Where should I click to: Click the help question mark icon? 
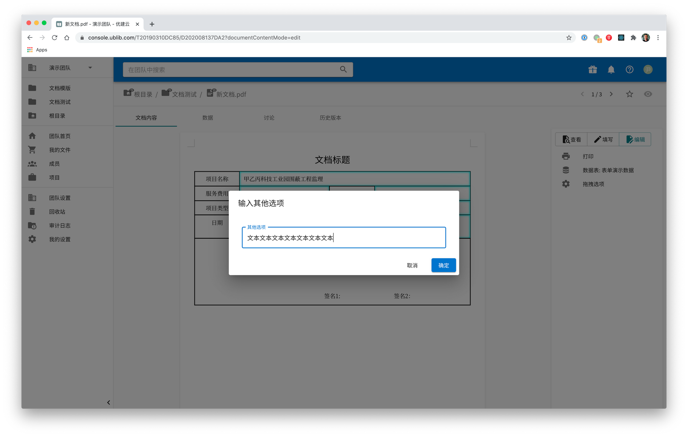pyautogui.click(x=629, y=69)
